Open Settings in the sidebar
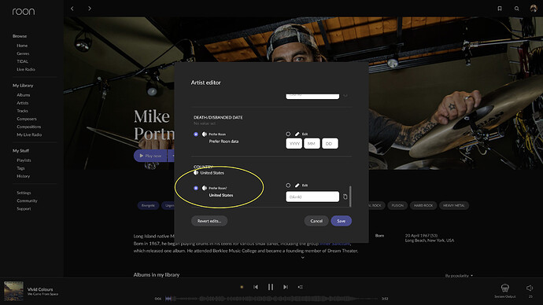The width and height of the screenshot is (543, 305). pyautogui.click(x=24, y=193)
